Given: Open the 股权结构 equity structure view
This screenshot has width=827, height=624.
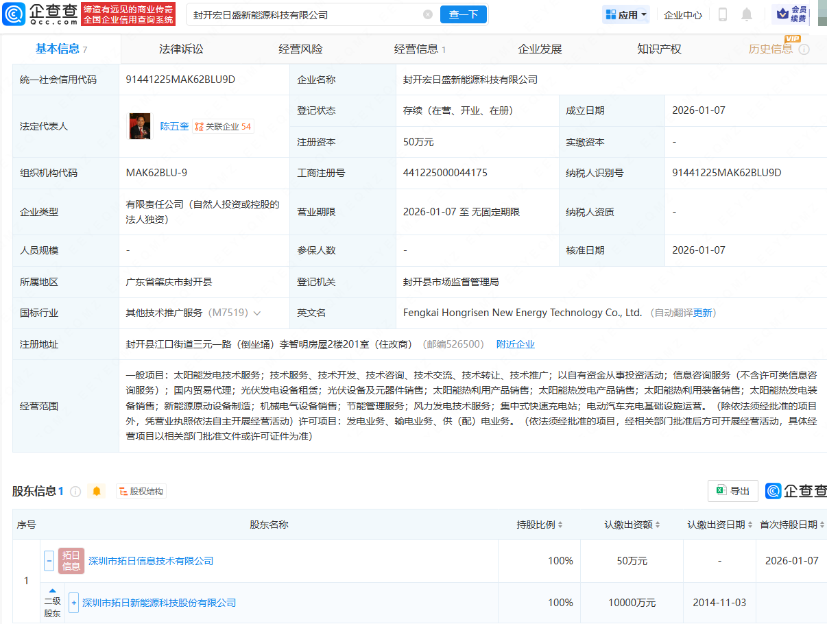Looking at the screenshot, I should tap(141, 491).
